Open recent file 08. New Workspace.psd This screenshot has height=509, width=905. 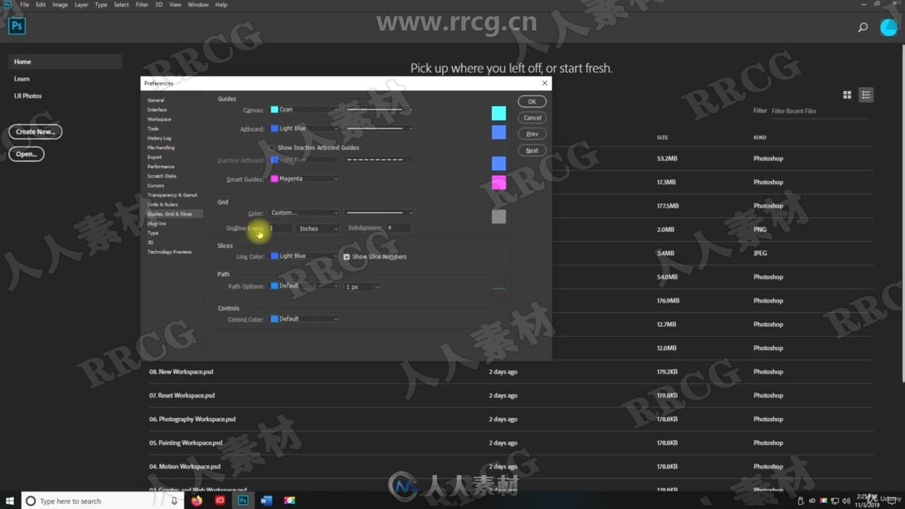181,372
